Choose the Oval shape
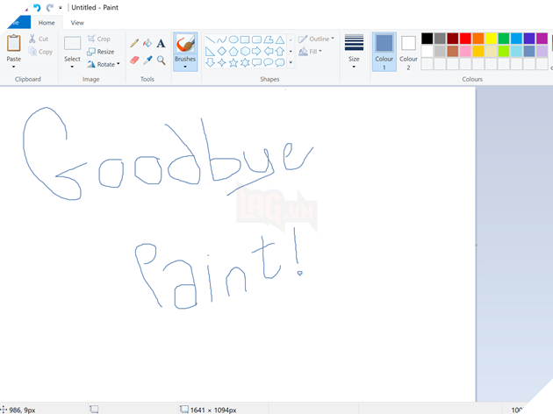The height and width of the screenshot is (414, 553). 233,39
